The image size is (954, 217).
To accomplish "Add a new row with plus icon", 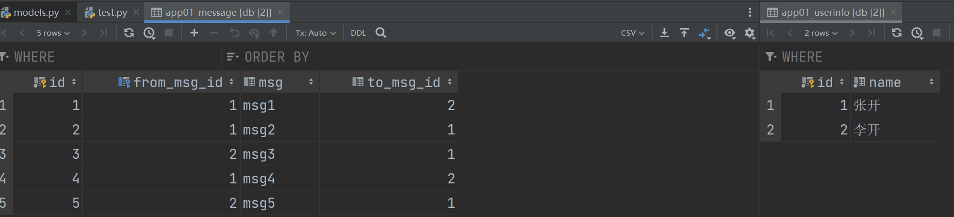I will pos(194,33).
